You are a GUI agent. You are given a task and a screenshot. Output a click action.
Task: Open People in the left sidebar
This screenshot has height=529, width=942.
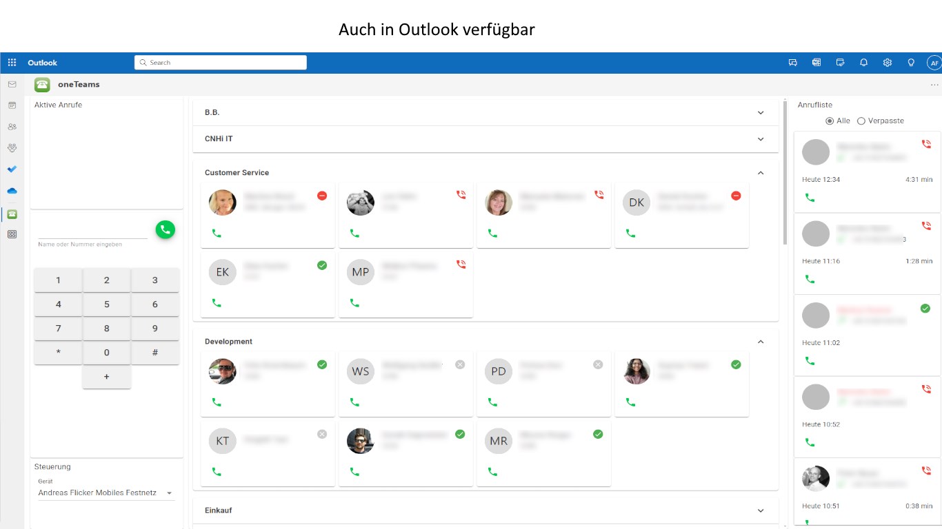point(12,127)
